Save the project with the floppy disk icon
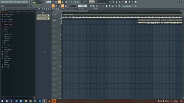The image size is (184, 103). pyautogui.click(x=126, y=2)
